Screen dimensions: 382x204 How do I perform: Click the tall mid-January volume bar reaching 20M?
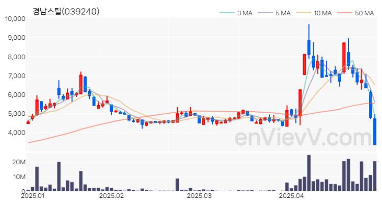coord(59,176)
